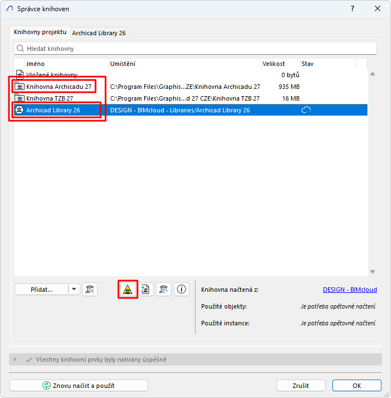Click the remove library icon button
This screenshot has width=391, height=398.
[90, 289]
